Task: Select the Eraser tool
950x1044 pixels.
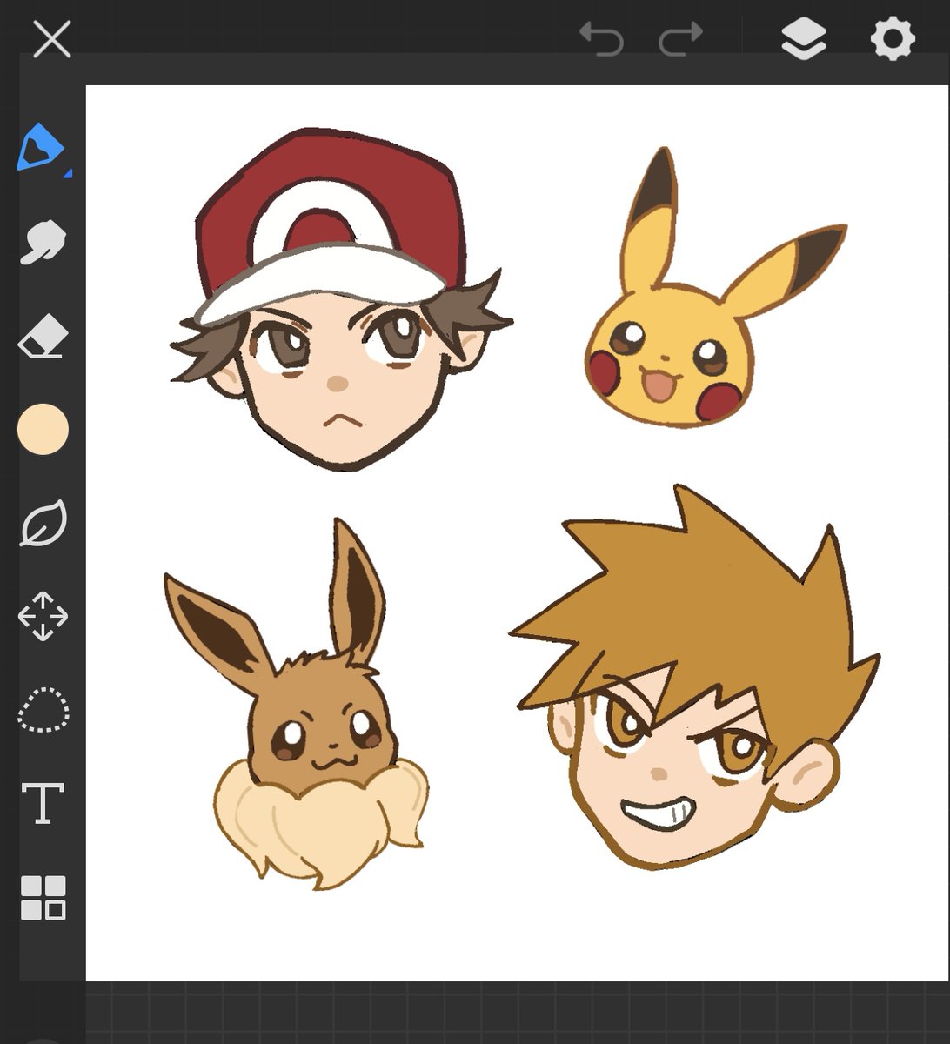Action: (43, 337)
